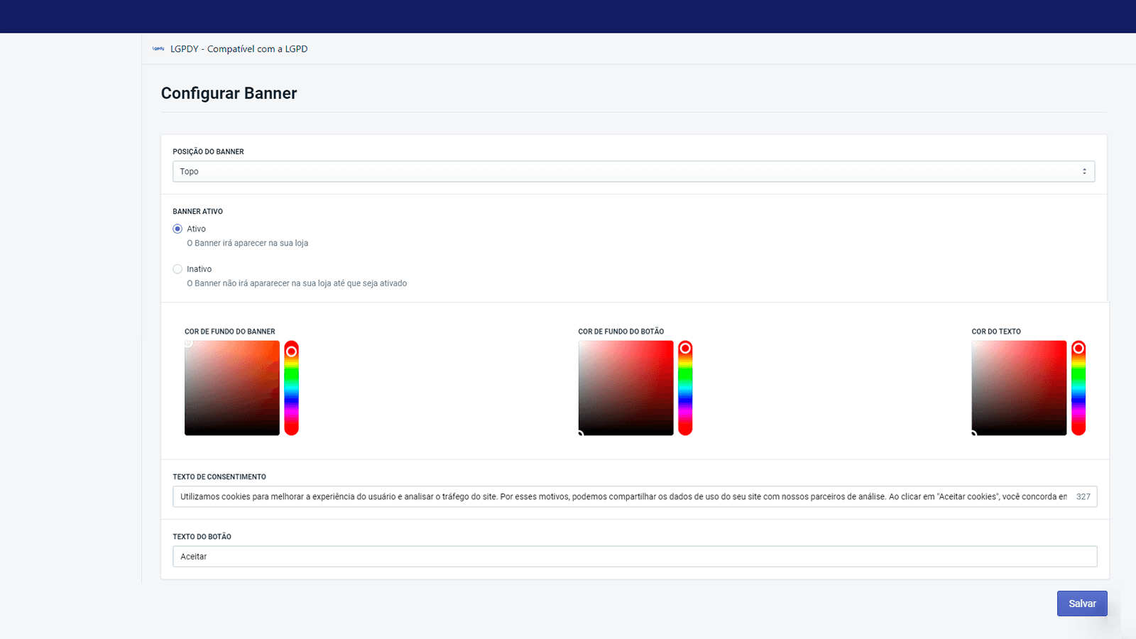Image resolution: width=1136 pixels, height=639 pixels.
Task: Click the Texto do Botão input field
Action: click(634, 557)
